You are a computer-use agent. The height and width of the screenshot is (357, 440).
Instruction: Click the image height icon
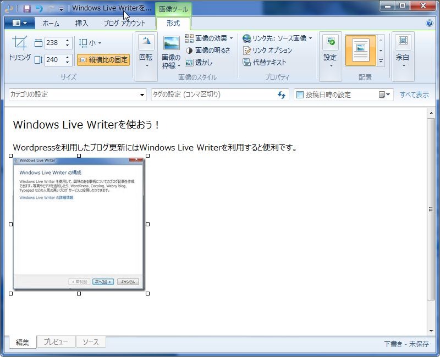point(38,60)
